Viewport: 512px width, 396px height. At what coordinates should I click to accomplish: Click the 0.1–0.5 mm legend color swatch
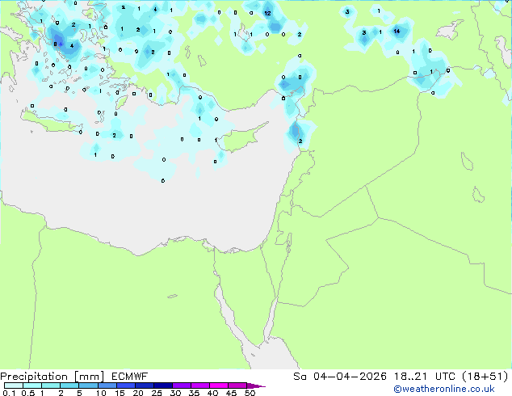(14, 385)
